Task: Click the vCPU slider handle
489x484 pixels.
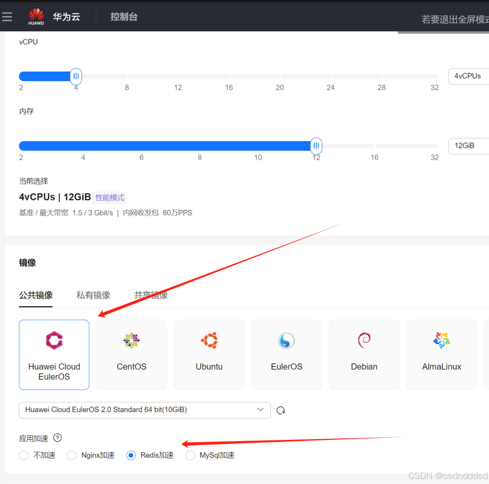Action: (x=76, y=76)
